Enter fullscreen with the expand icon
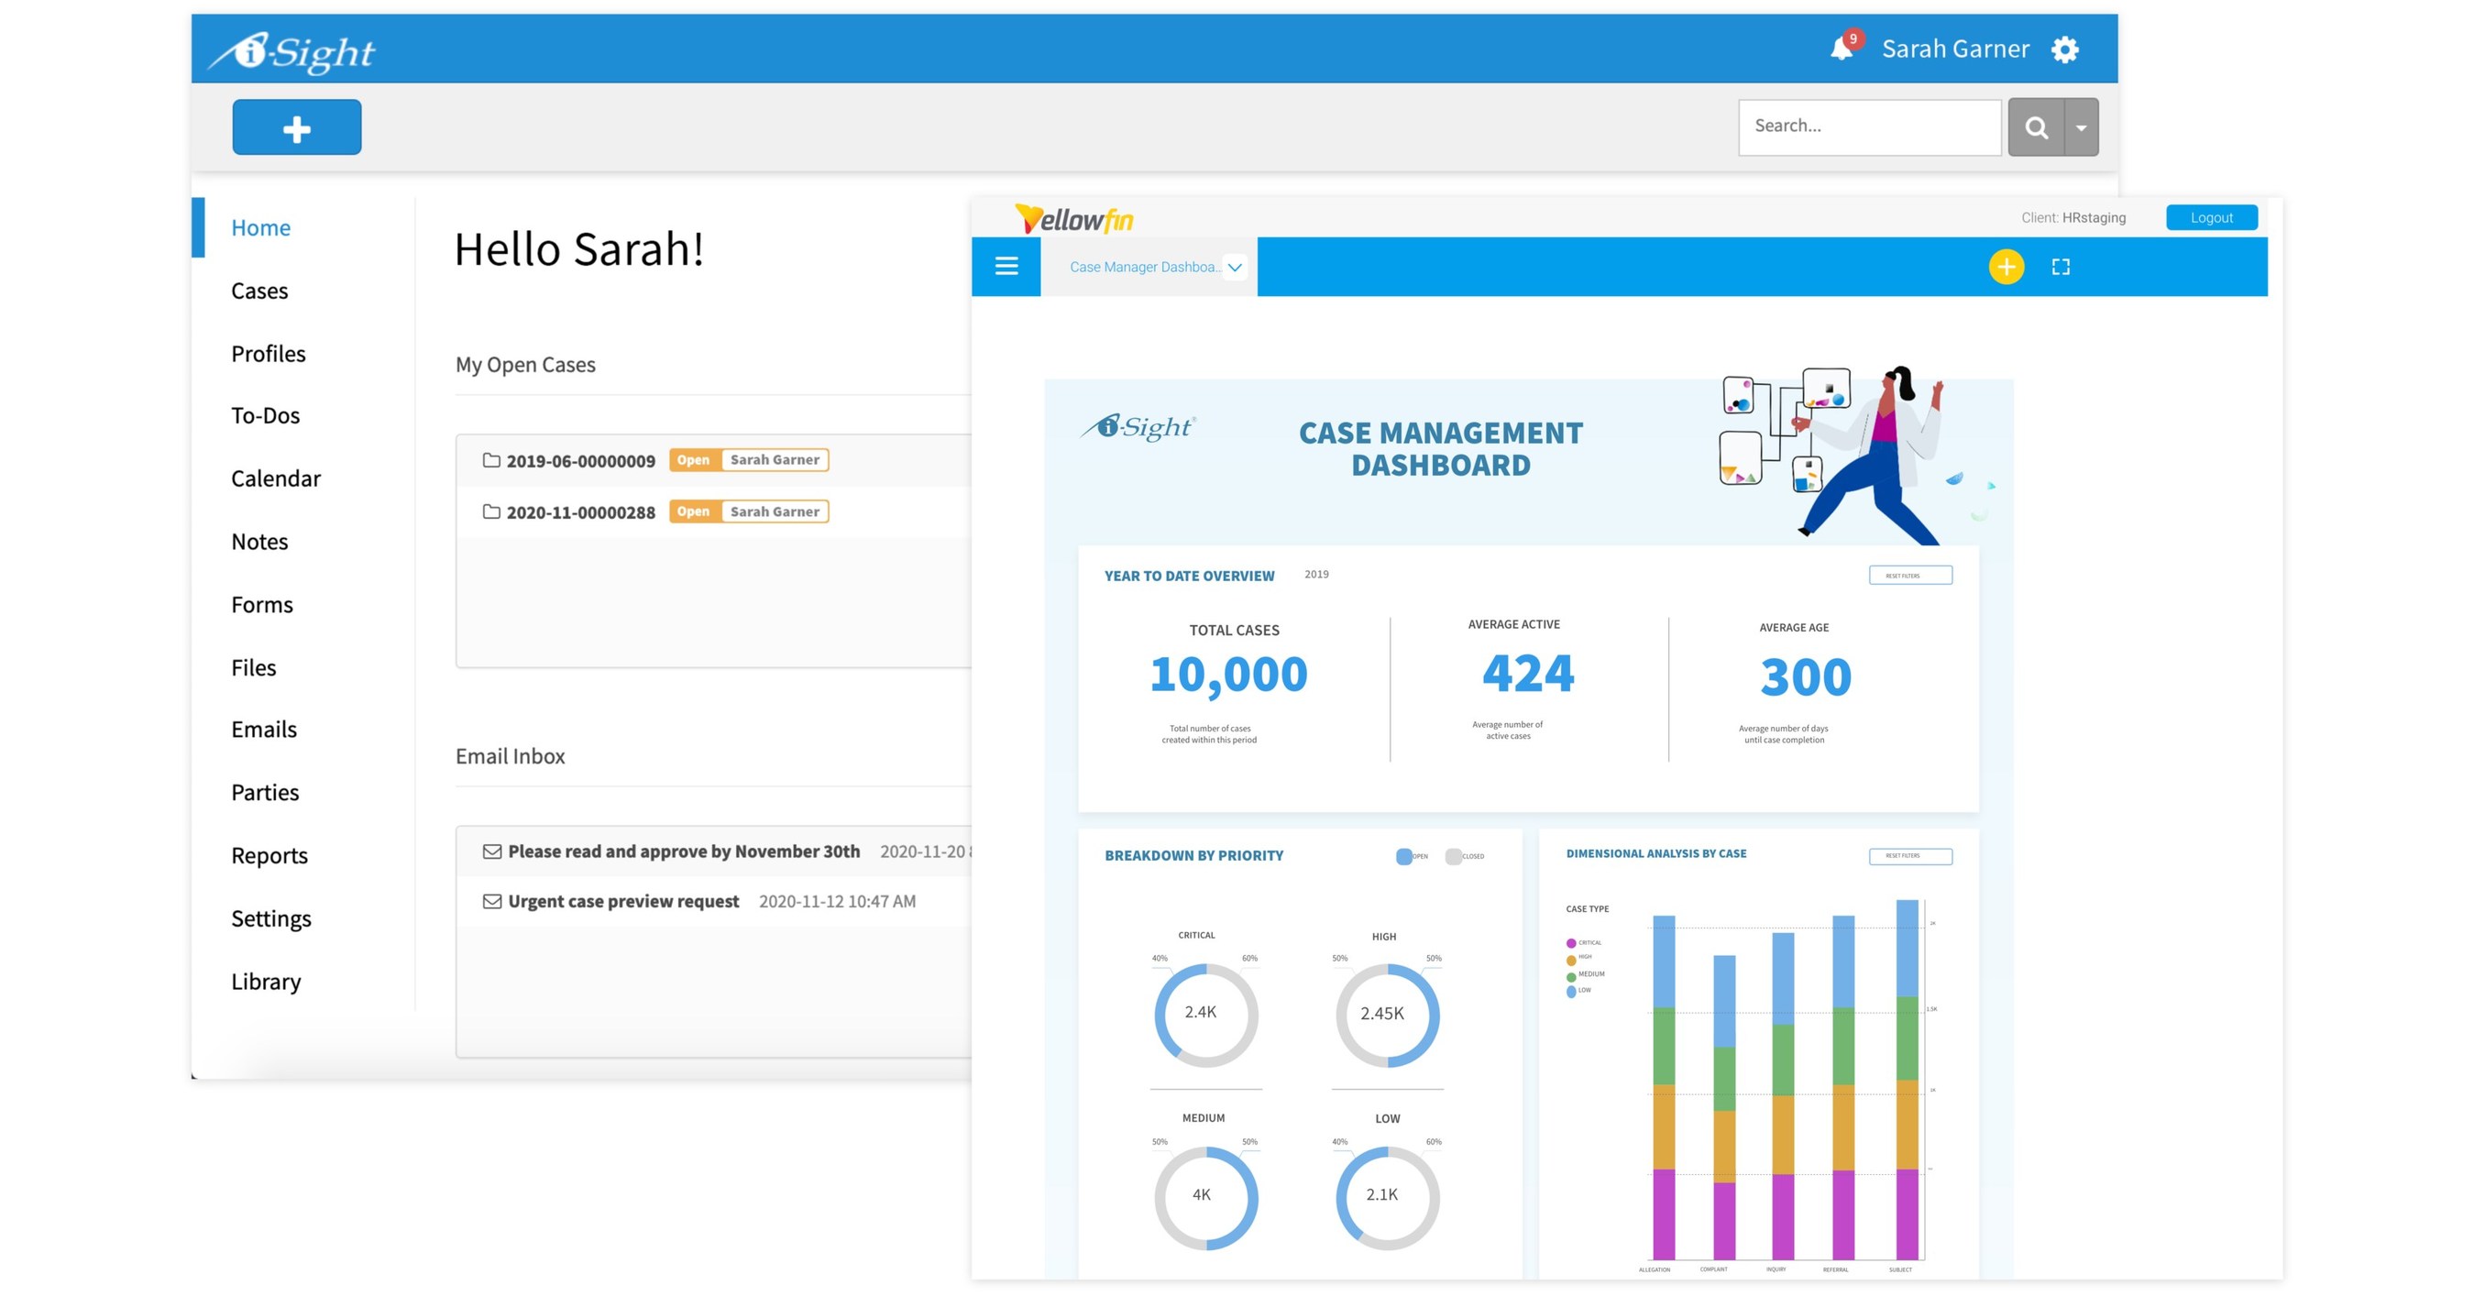This screenshot has height=1296, width=2474. coord(2061,267)
